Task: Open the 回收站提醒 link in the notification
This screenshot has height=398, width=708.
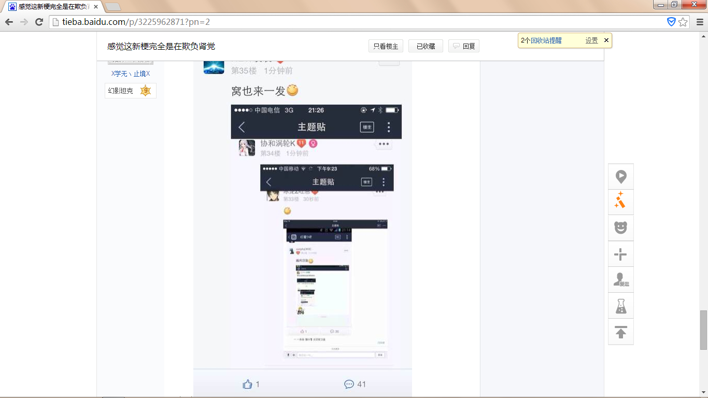Action: coord(546,40)
